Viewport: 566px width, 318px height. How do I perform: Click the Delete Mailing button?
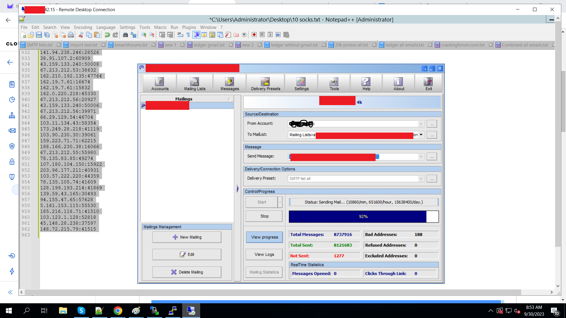(187, 272)
